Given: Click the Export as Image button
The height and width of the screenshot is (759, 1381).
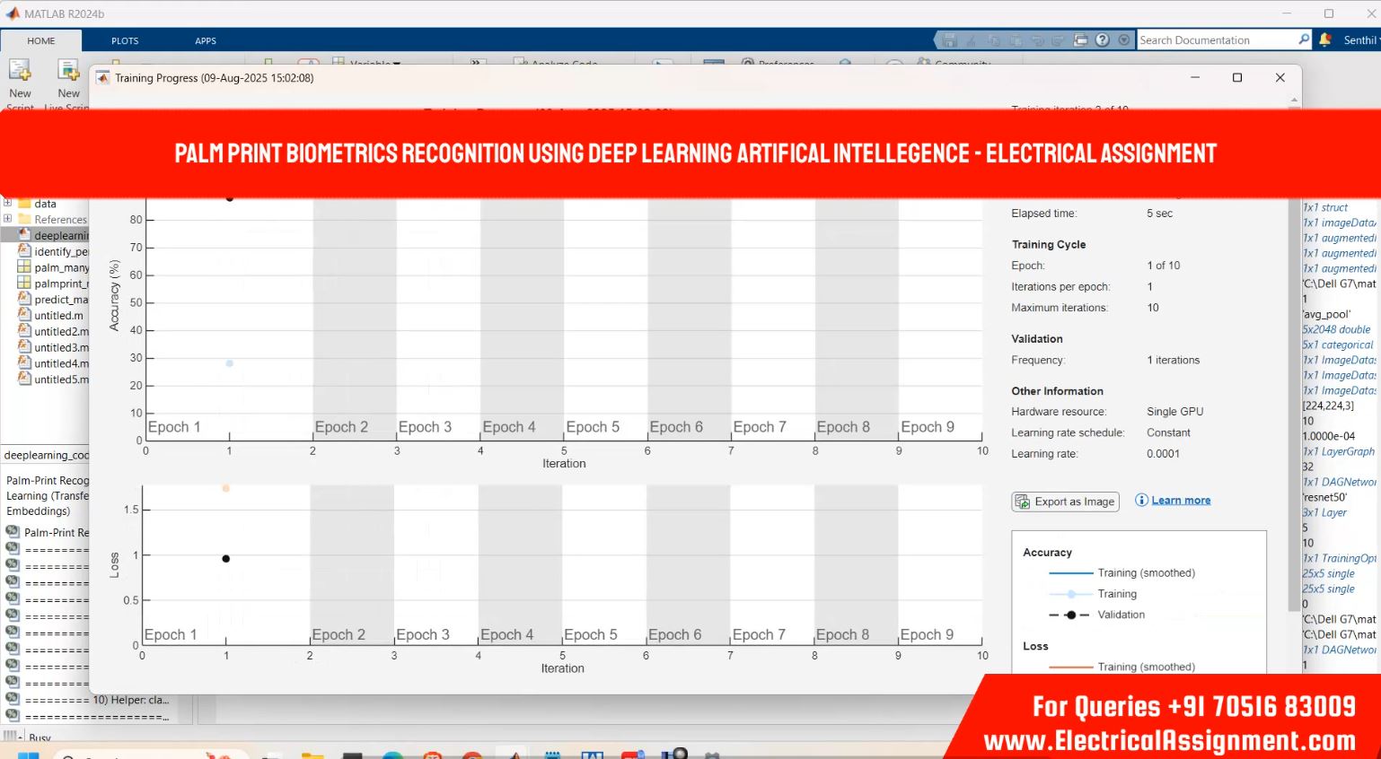Looking at the screenshot, I should [1065, 502].
